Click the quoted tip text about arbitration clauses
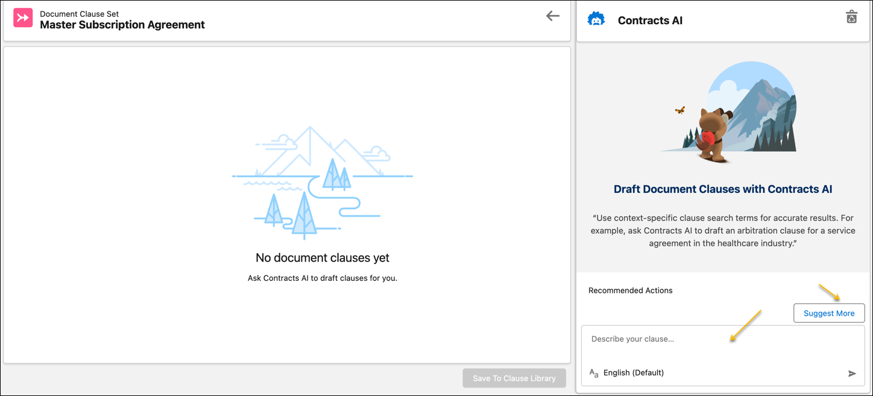The height and width of the screenshot is (396, 873). pyautogui.click(x=723, y=230)
